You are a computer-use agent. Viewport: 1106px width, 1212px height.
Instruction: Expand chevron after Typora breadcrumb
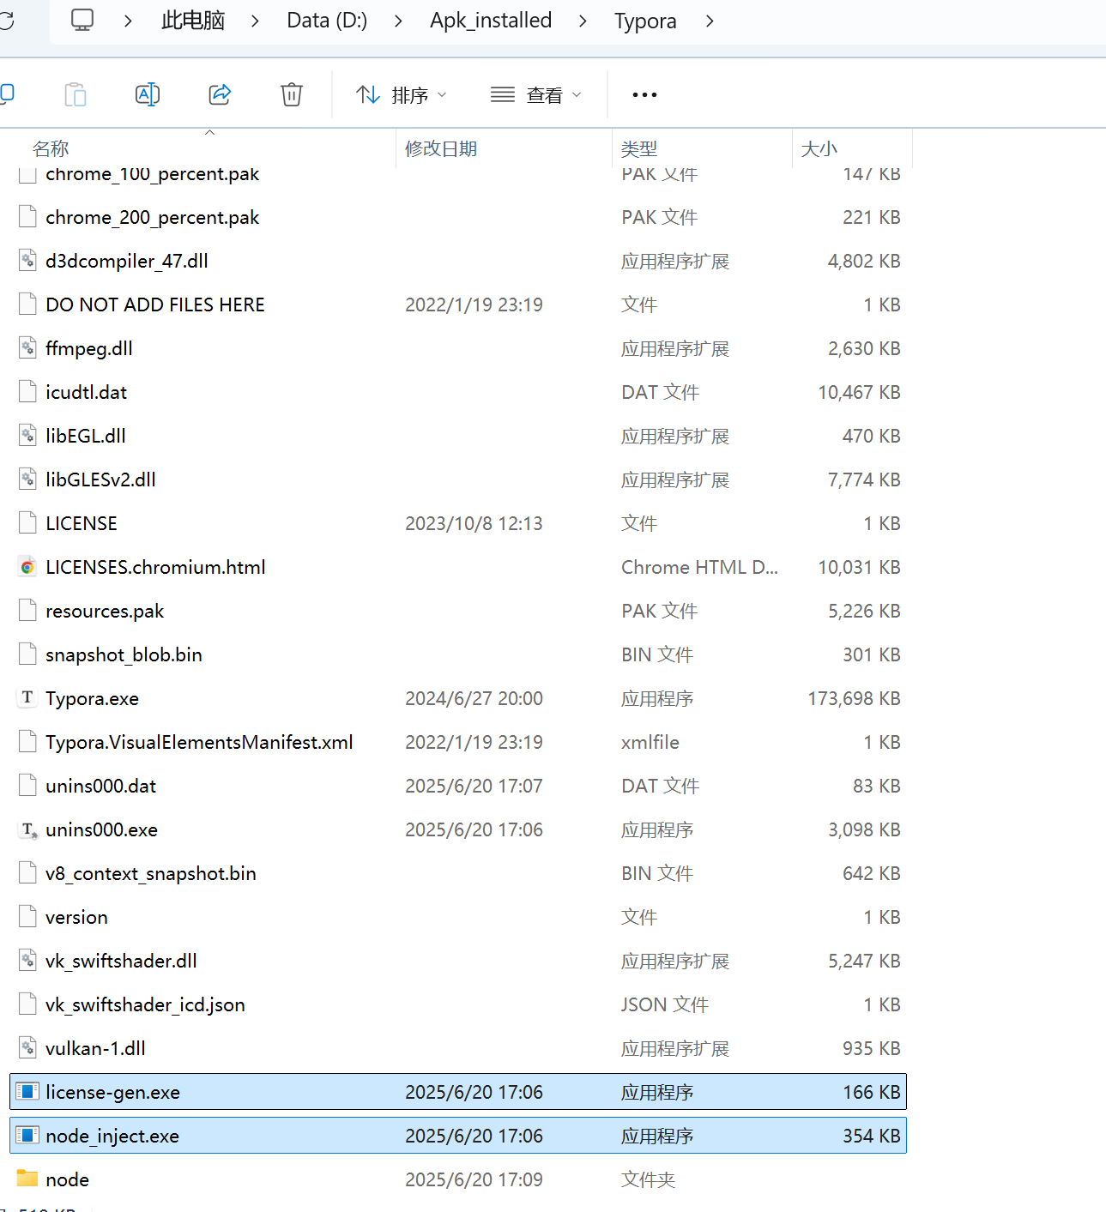(710, 21)
